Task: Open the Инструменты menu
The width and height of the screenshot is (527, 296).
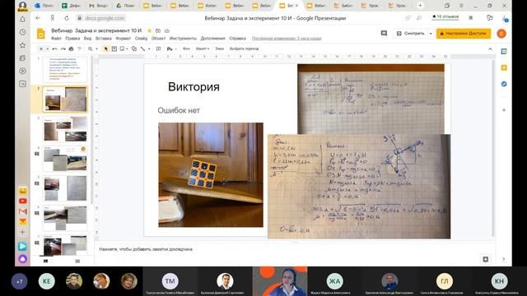Action: (x=183, y=39)
